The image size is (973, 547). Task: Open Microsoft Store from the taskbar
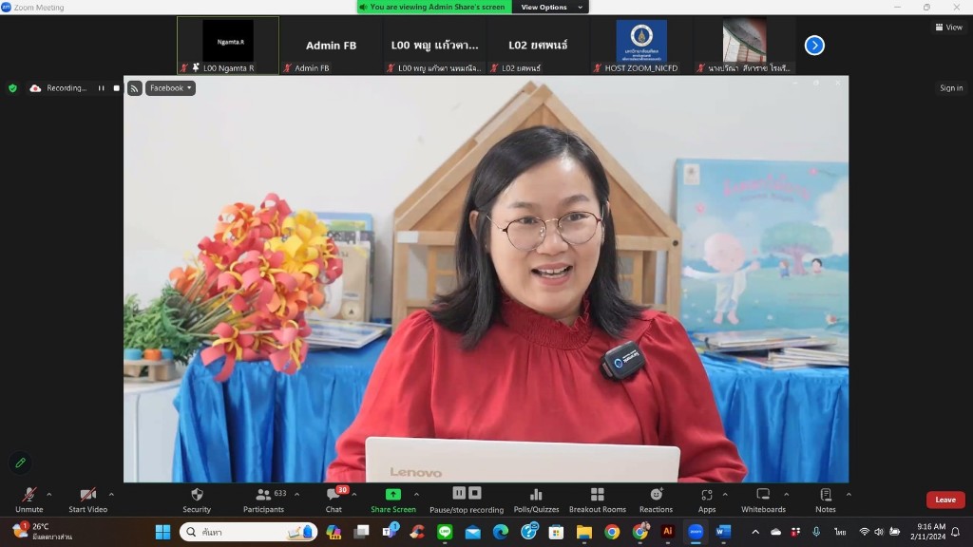(x=556, y=532)
